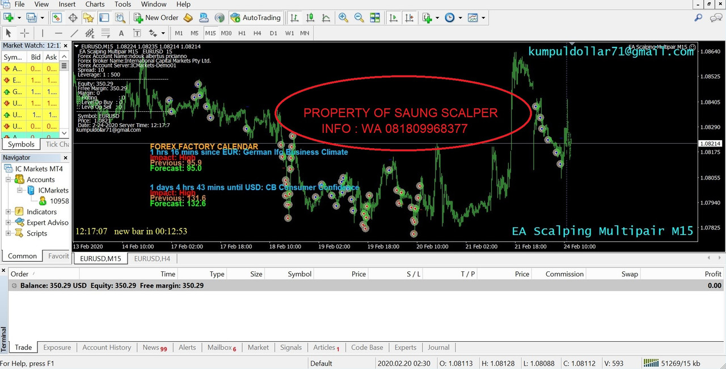Toggle the Market Watch window icon
Screen dimensions: 726x369
click(57, 18)
